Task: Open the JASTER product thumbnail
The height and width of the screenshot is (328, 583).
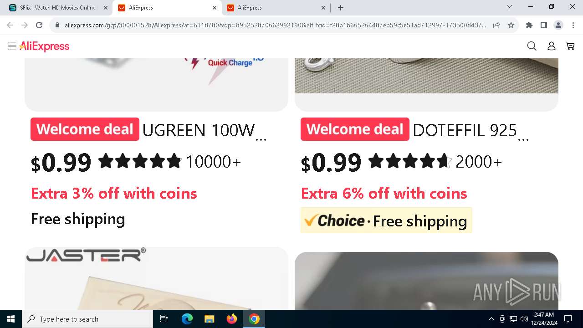Action: 156,278
